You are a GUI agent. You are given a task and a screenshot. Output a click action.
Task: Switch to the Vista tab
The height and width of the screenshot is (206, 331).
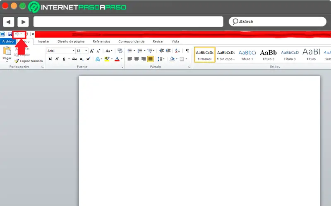pos(175,42)
